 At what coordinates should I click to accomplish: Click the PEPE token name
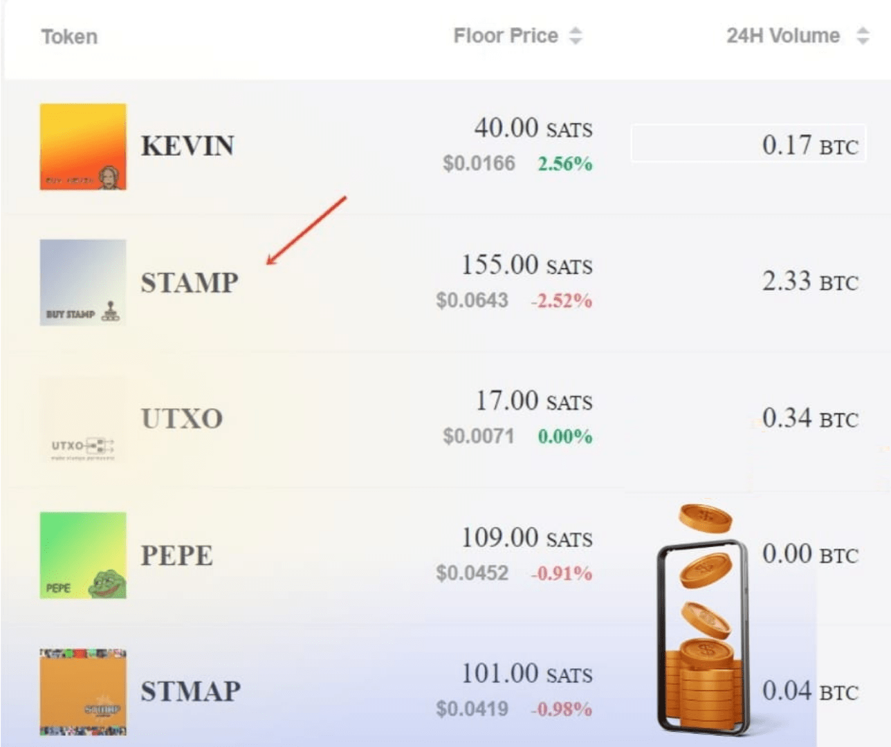pyautogui.click(x=176, y=555)
